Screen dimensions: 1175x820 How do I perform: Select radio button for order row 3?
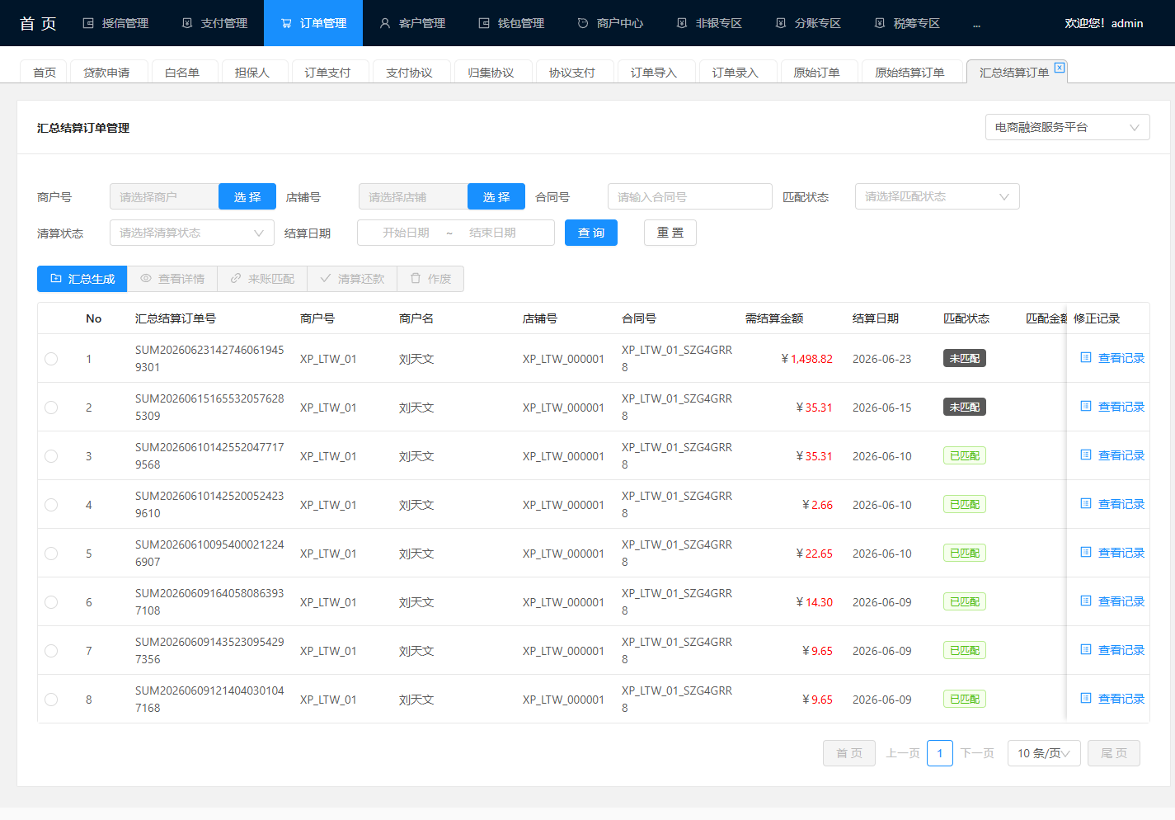51,456
